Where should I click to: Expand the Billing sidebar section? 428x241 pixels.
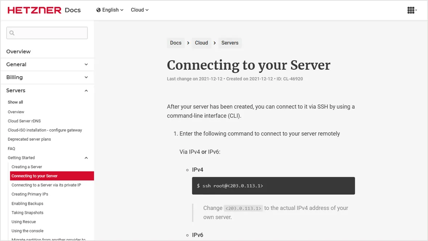tap(47, 77)
